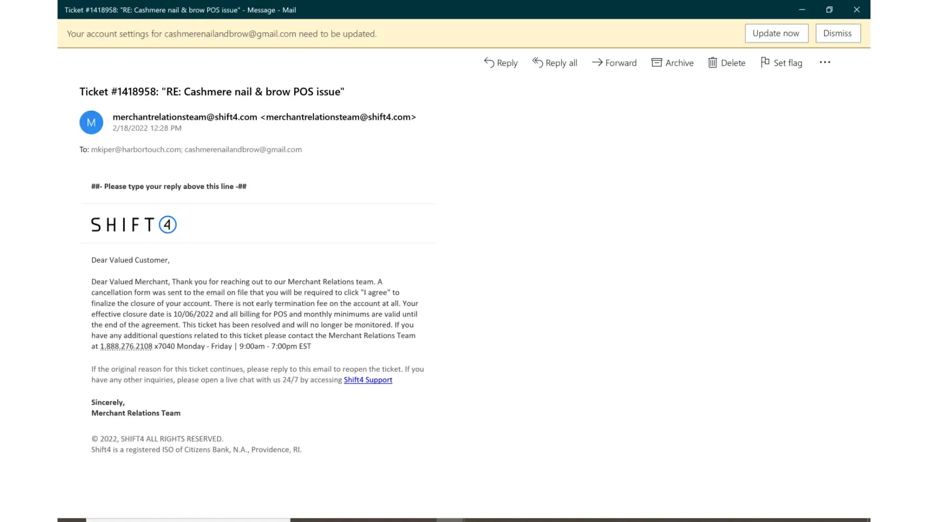Click the email subject Ticket #1418958 heading
Image resolution: width=928 pixels, height=522 pixels.
click(212, 92)
